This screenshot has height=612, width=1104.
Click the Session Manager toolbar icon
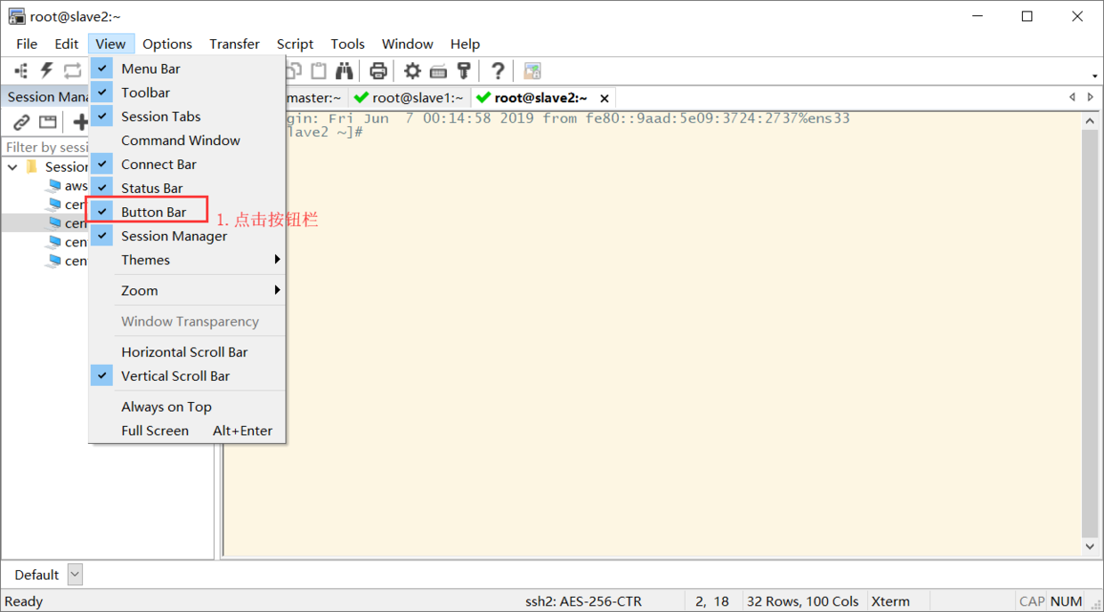(20, 71)
